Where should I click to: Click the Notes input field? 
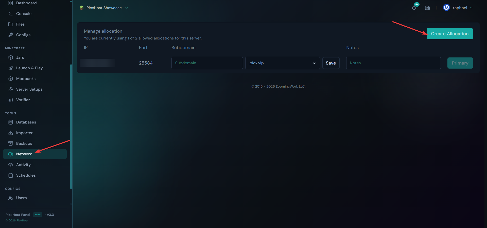[393, 63]
